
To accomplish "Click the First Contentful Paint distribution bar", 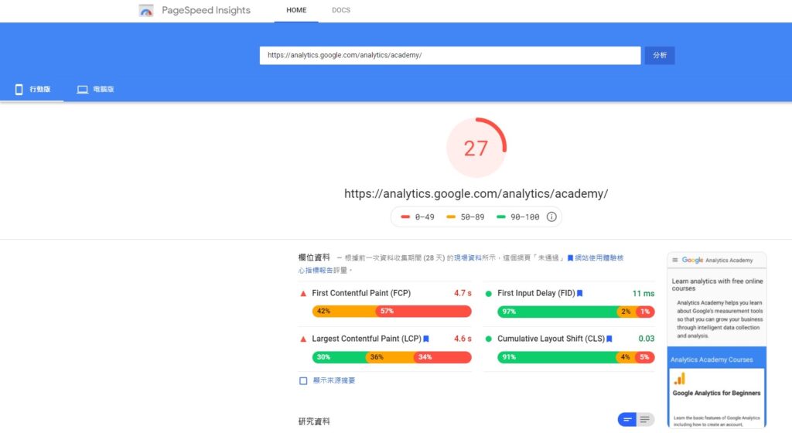I will [x=391, y=312].
